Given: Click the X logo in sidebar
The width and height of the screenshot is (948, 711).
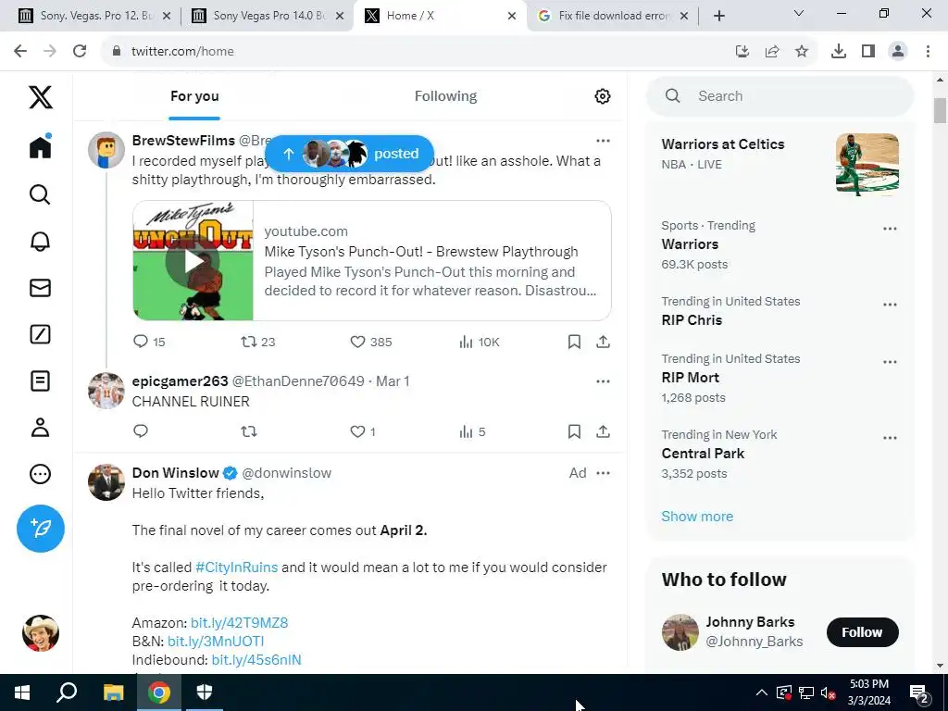Looking at the screenshot, I should 41,96.
